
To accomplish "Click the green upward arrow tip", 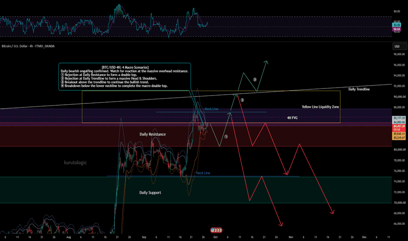I will [x=267, y=62].
